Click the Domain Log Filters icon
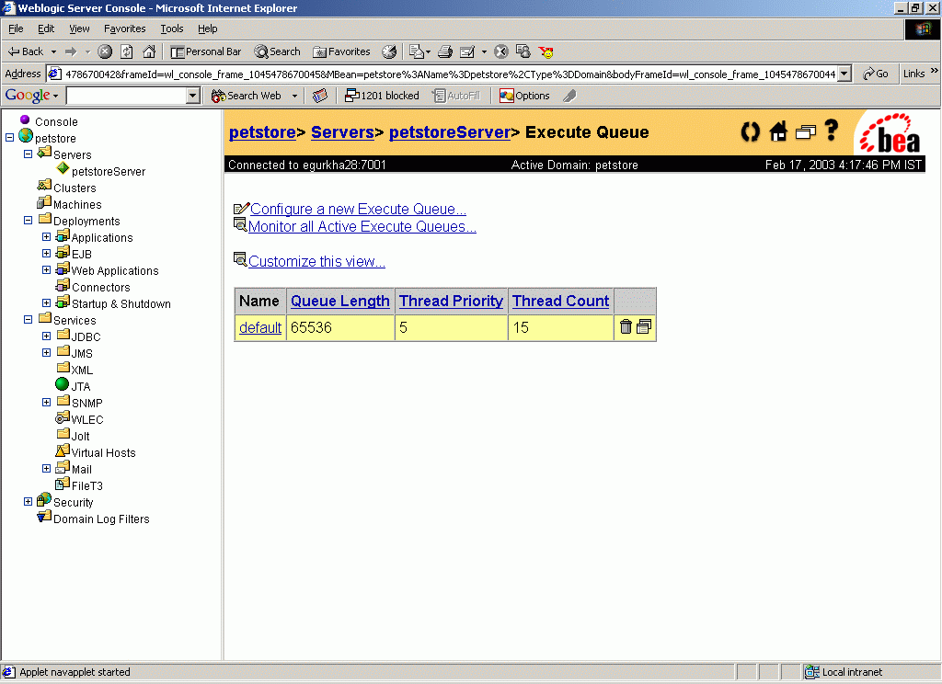Image resolution: width=942 pixels, height=684 pixels. [x=44, y=517]
